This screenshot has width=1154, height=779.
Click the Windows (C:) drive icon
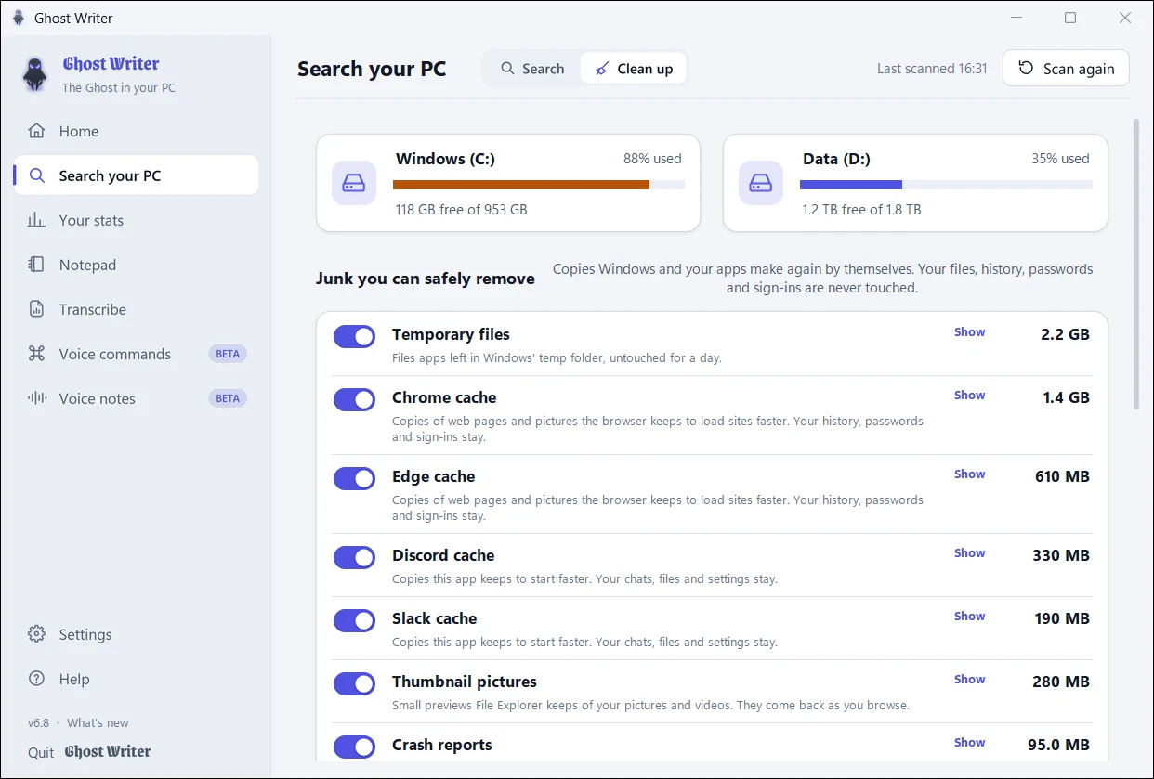pos(354,183)
